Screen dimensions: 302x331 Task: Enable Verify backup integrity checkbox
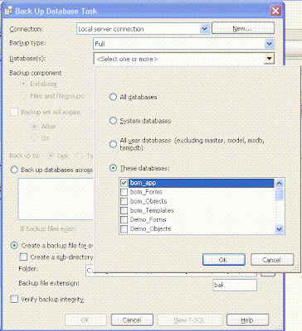point(14,300)
